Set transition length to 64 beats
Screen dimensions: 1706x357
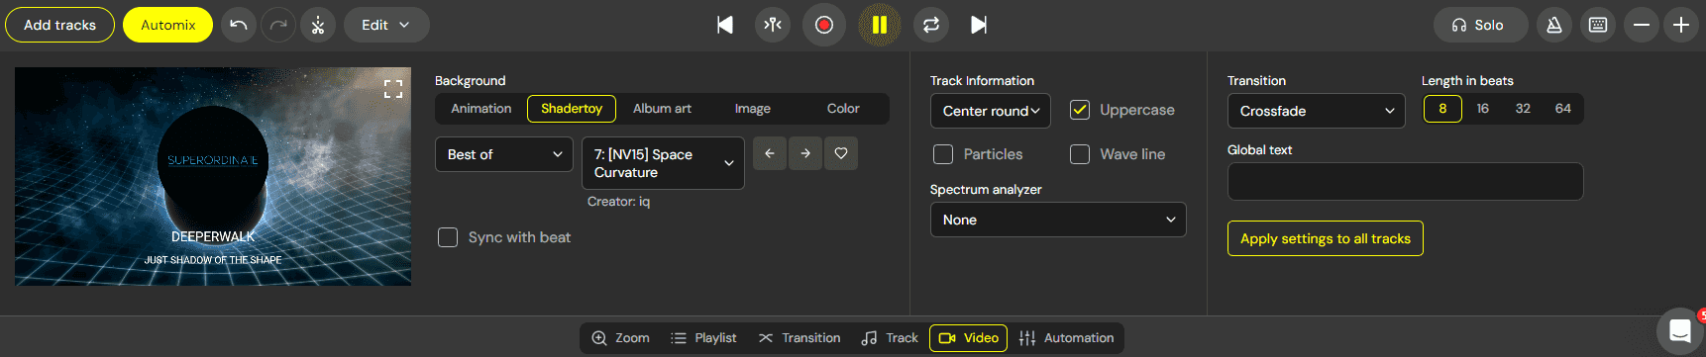1563,109
